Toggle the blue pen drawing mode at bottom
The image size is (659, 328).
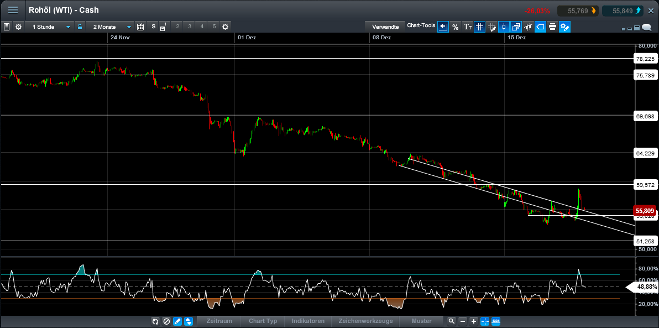tap(177, 321)
